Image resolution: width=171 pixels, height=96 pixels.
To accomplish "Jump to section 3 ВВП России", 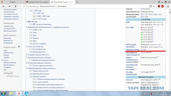I will point(32,22).
